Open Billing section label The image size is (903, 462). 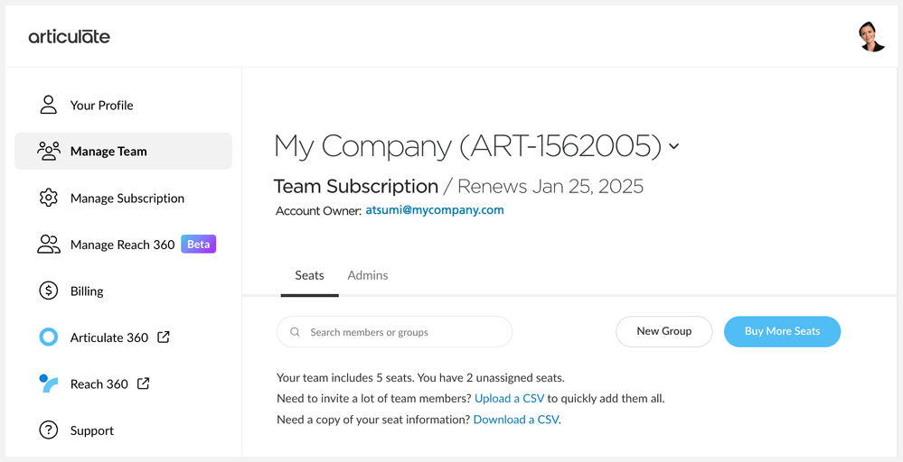[87, 291]
